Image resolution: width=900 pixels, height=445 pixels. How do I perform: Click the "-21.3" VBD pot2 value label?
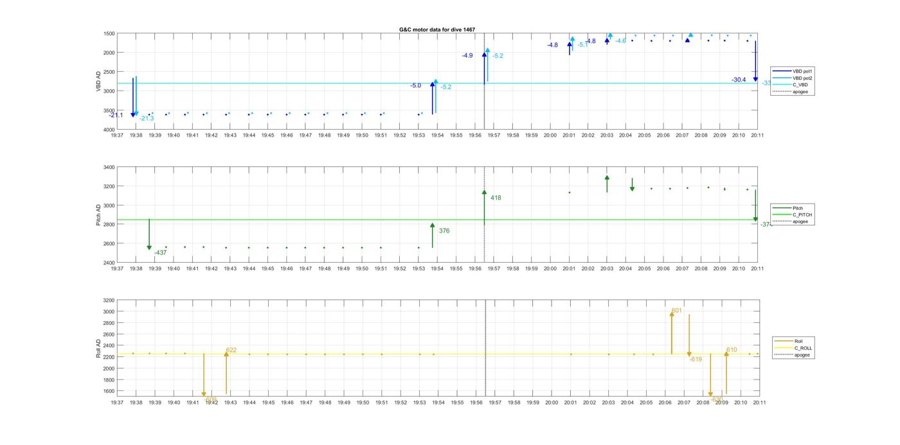[147, 118]
